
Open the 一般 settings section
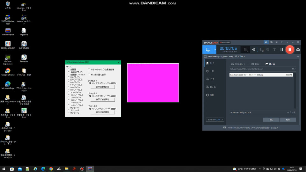(210, 71)
